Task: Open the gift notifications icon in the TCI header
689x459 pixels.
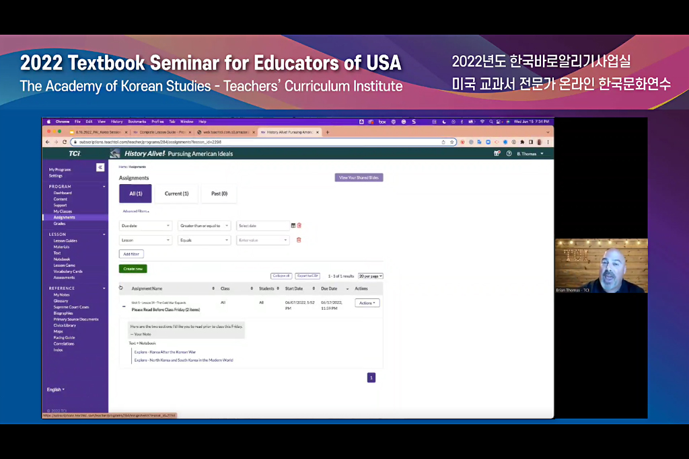Action: [497, 154]
